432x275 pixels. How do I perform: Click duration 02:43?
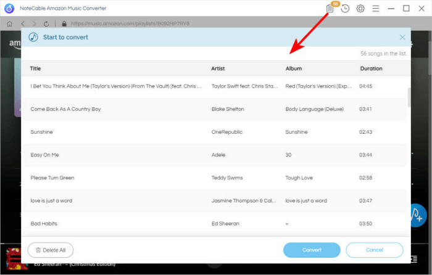point(365,132)
